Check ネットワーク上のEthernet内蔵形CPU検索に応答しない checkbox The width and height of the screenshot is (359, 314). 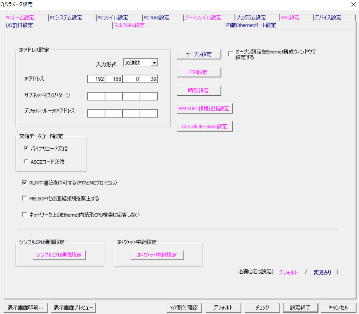coord(25,215)
